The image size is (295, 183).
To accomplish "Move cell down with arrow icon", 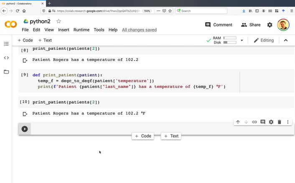I will (x=246, y=122).
